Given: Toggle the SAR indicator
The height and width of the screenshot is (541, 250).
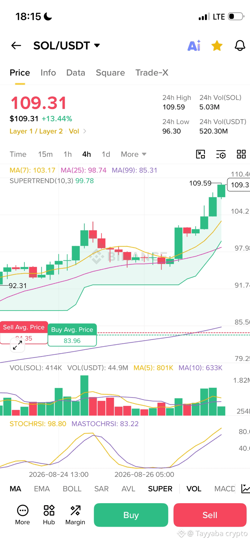Looking at the screenshot, I should (x=101, y=489).
